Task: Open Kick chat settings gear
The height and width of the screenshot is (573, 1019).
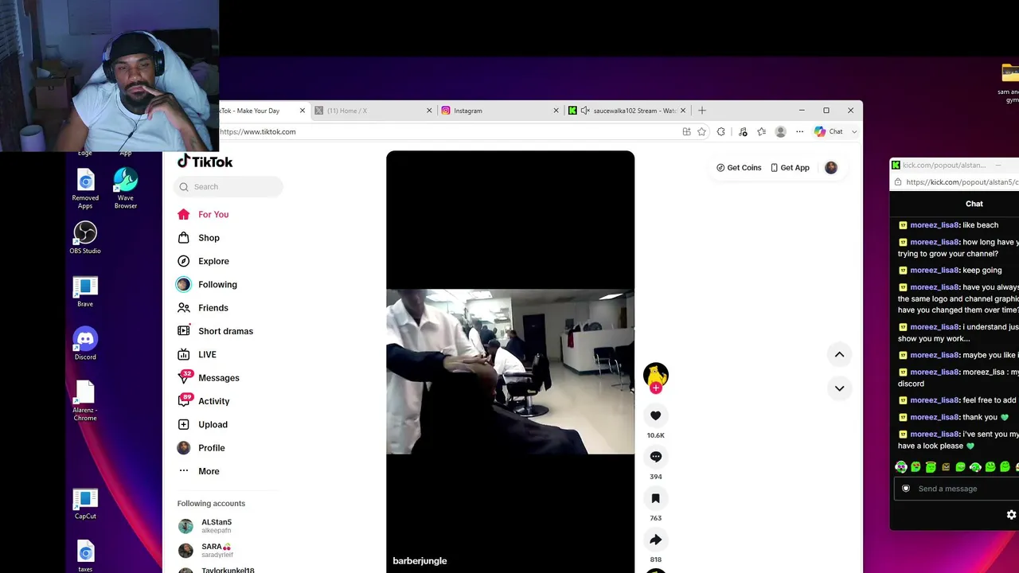Action: click(x=1011, y=515)
